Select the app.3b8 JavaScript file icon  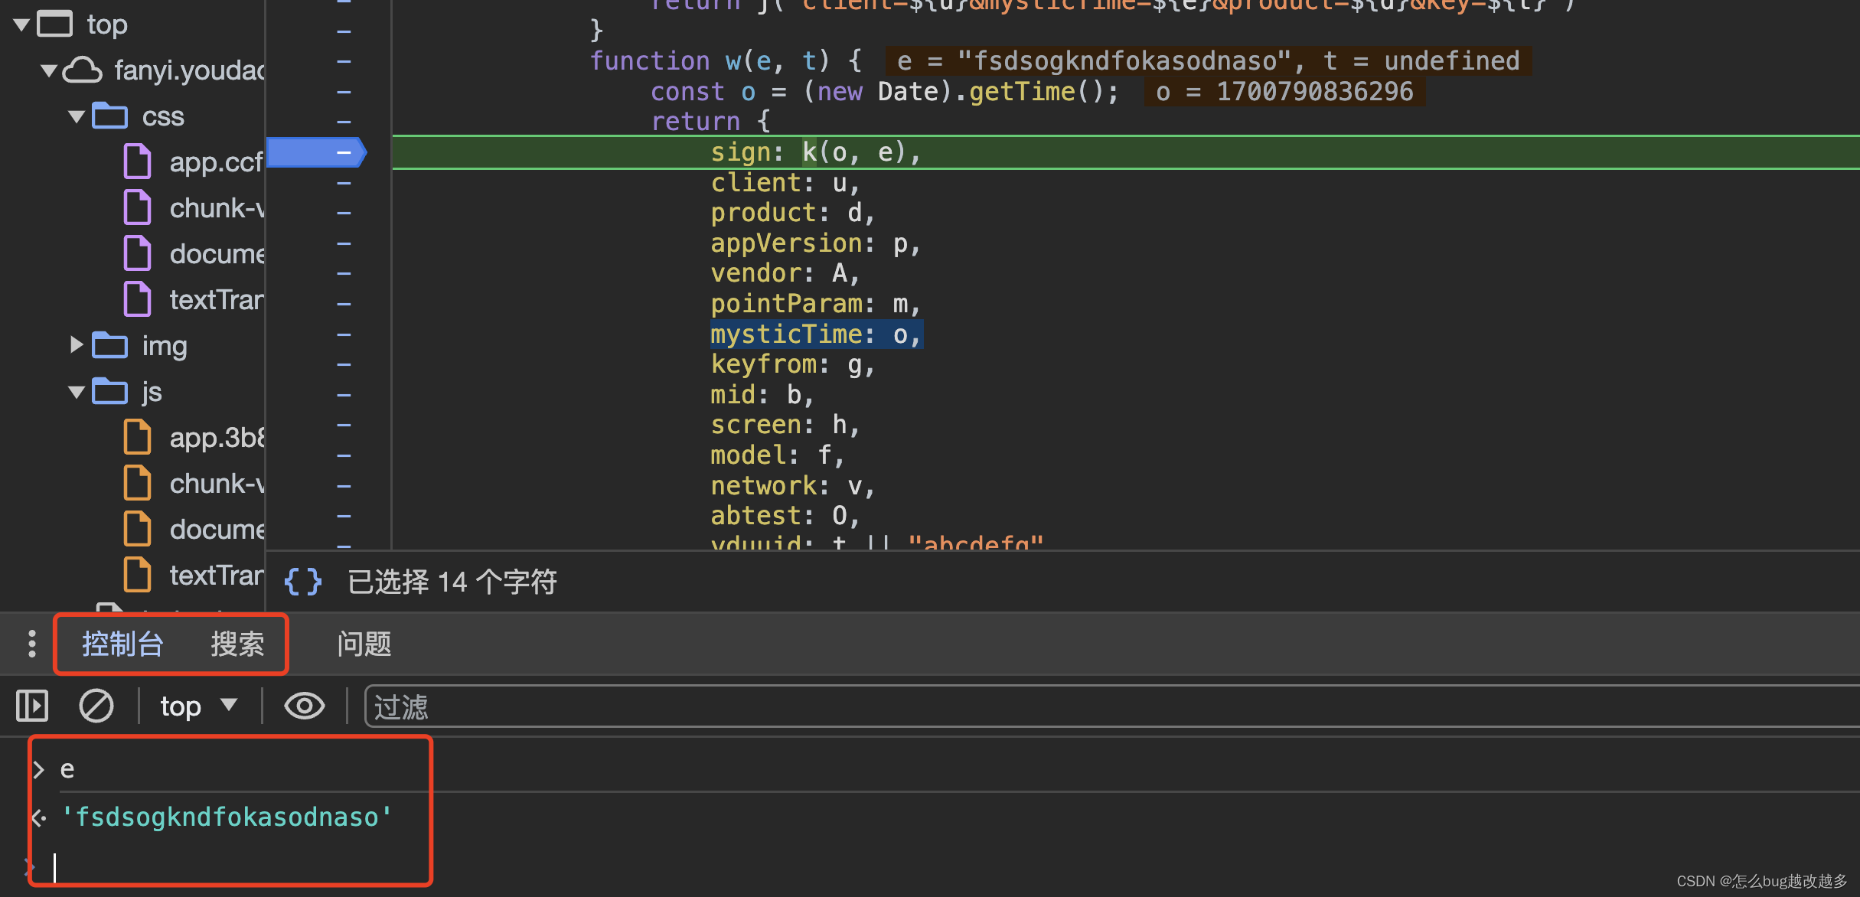(138, 437)
